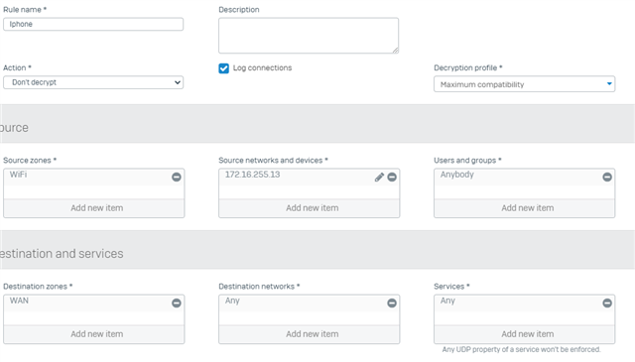Remove Any from Destination networks
Viewport: 635px width, 362px height.
392,302
